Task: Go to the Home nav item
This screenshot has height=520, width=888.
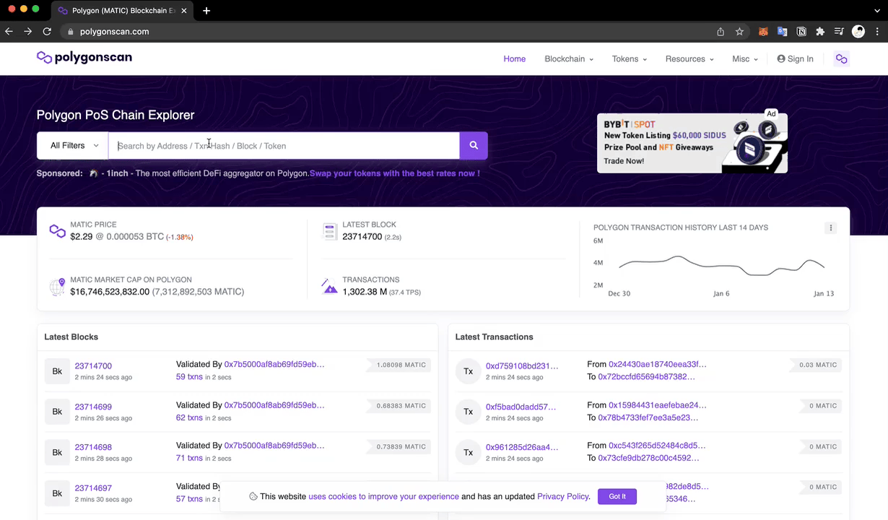Action: click(515, 59)
